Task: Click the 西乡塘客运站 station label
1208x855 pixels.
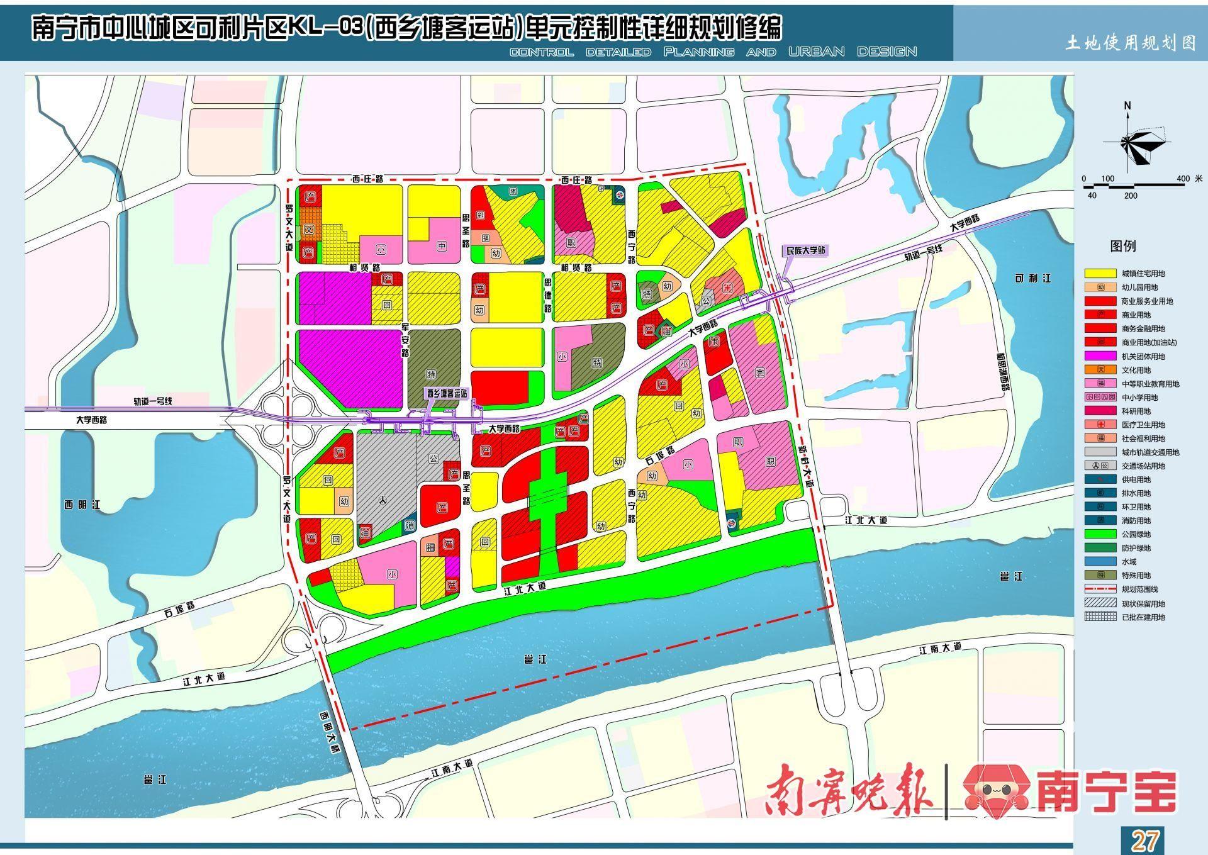Action: pos(447,393)
